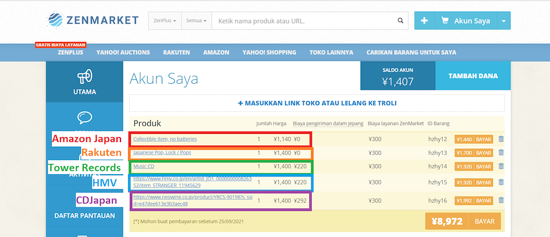Select UTAMA megaphone sidebar item
The height and width of the screenshot is (237, 550).
[x=84, y=82]
